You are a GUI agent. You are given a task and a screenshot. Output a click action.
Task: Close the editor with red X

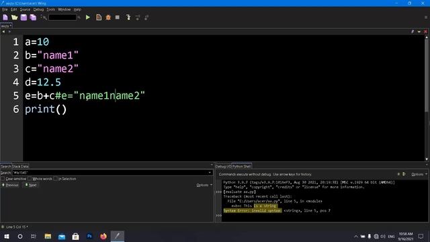pyautogui.click(x=425, y=32)
